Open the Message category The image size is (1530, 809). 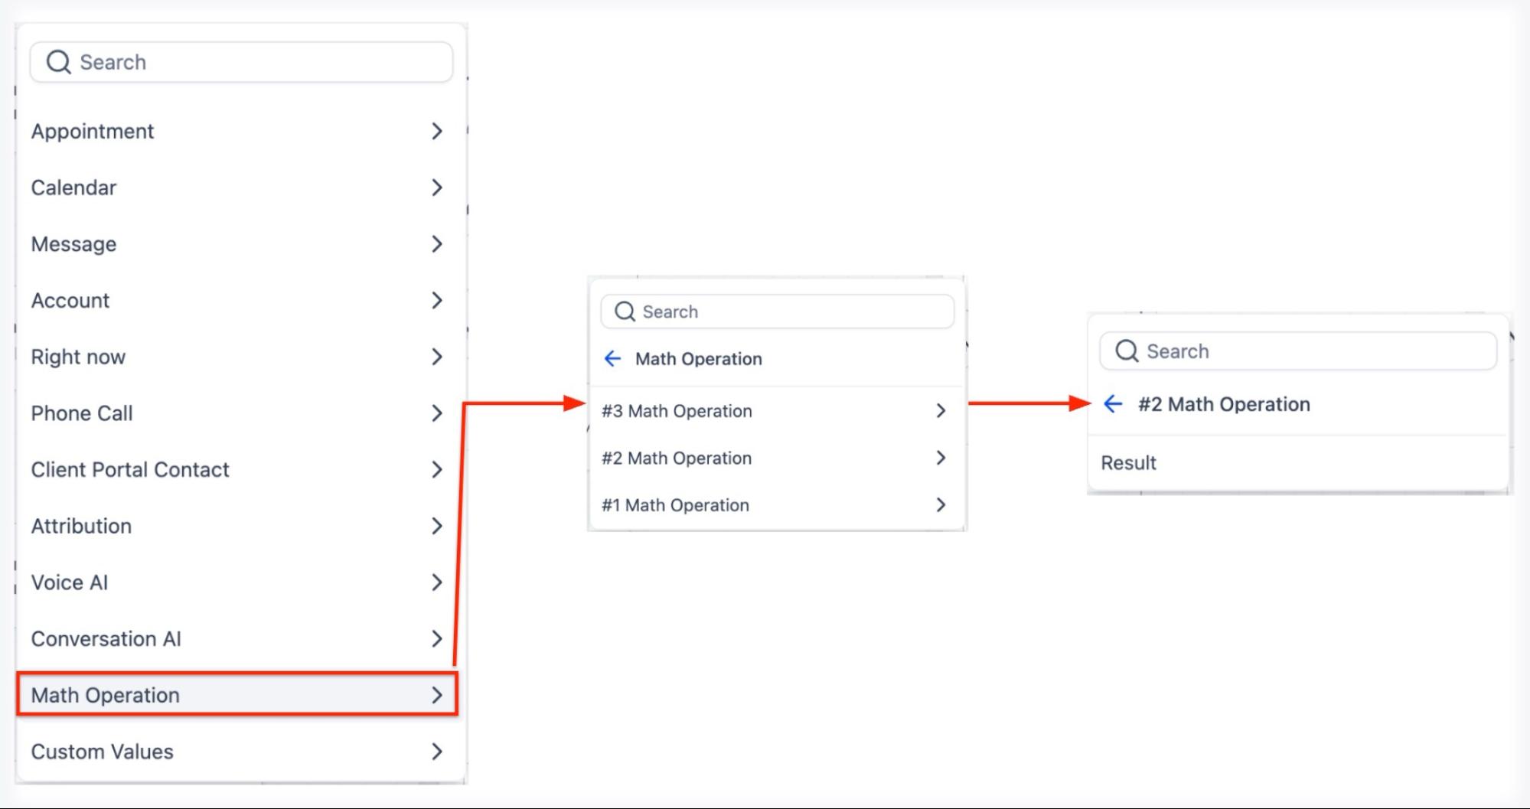coord(74,244)
